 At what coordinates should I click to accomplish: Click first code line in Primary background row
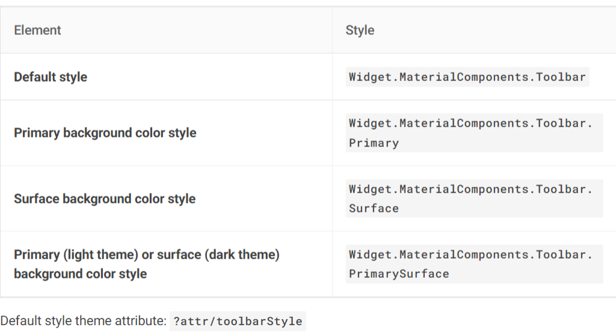tap(470, 123)
